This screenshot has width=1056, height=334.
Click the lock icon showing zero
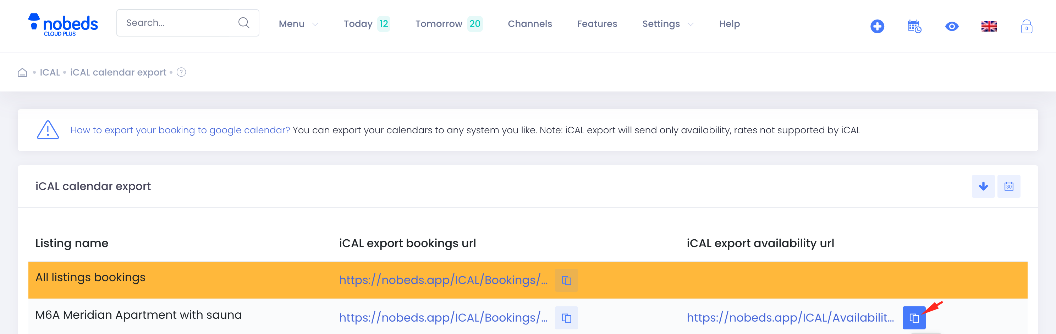(x=1027, y=26)
